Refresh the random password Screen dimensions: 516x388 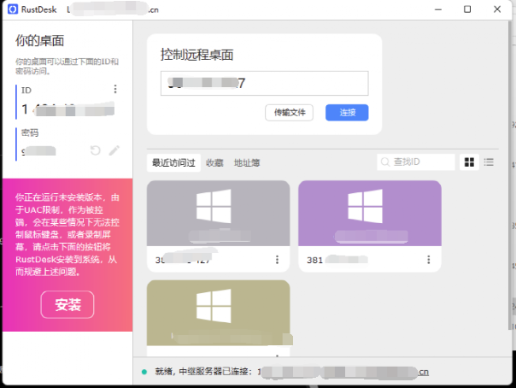(96, 150)
